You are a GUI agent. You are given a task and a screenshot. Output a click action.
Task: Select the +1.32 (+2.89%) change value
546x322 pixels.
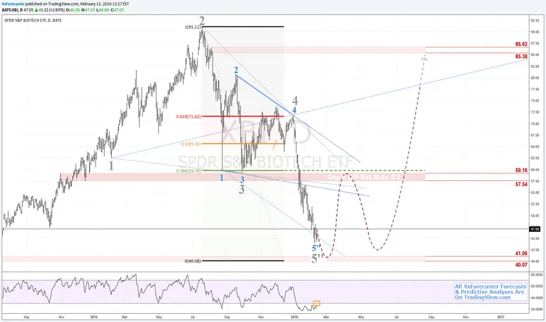[x=51, y=10]
